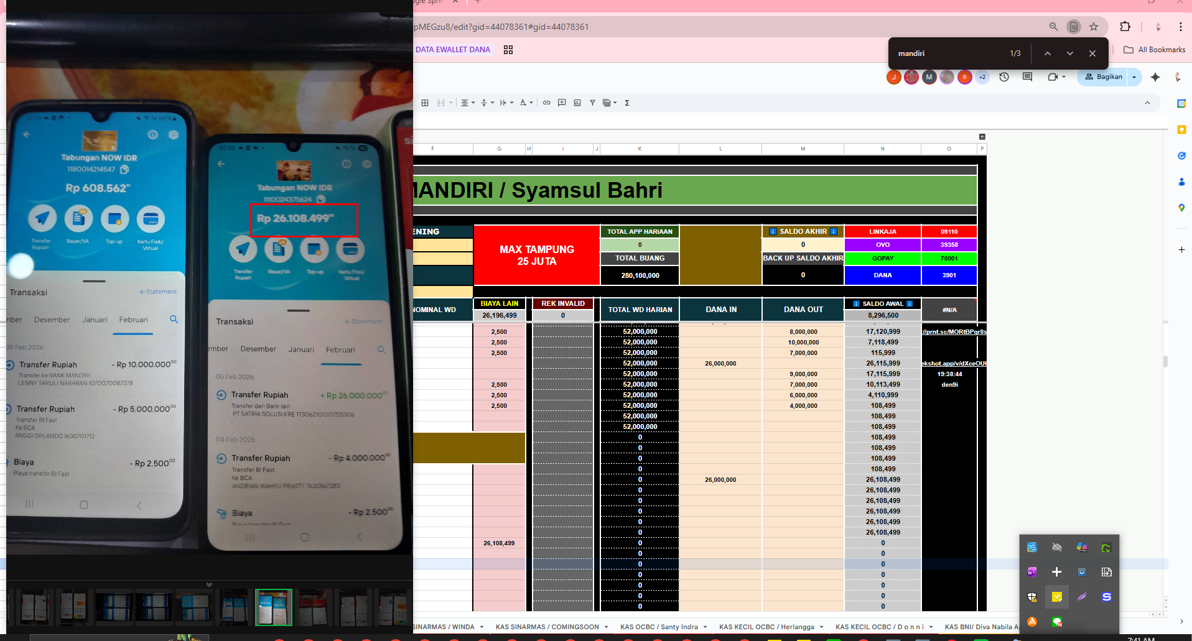Screen dimensions: 1192x641
Task: Create a filter with the funnel icon
Action: click(x=592, y=103)
